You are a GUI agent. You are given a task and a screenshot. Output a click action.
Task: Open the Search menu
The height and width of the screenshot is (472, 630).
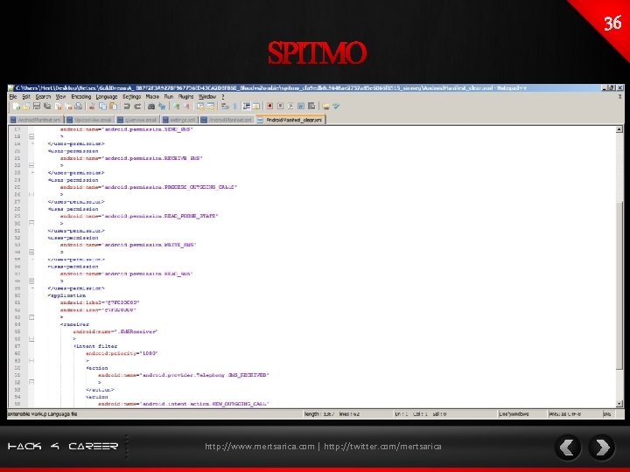point(43,97)
